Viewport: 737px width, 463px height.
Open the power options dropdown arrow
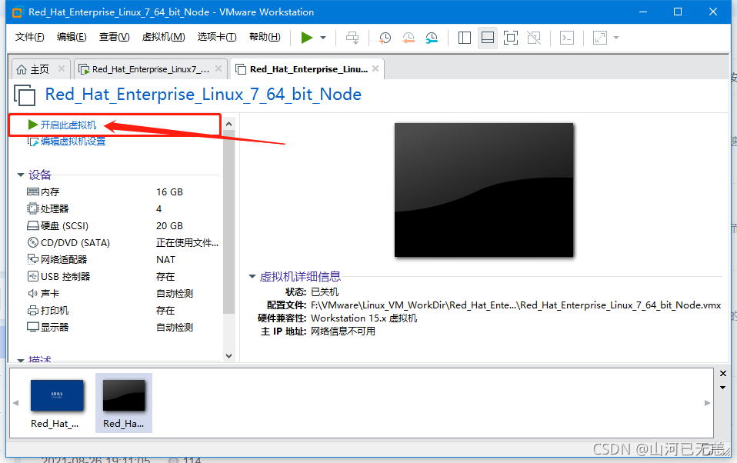(323, 38)
